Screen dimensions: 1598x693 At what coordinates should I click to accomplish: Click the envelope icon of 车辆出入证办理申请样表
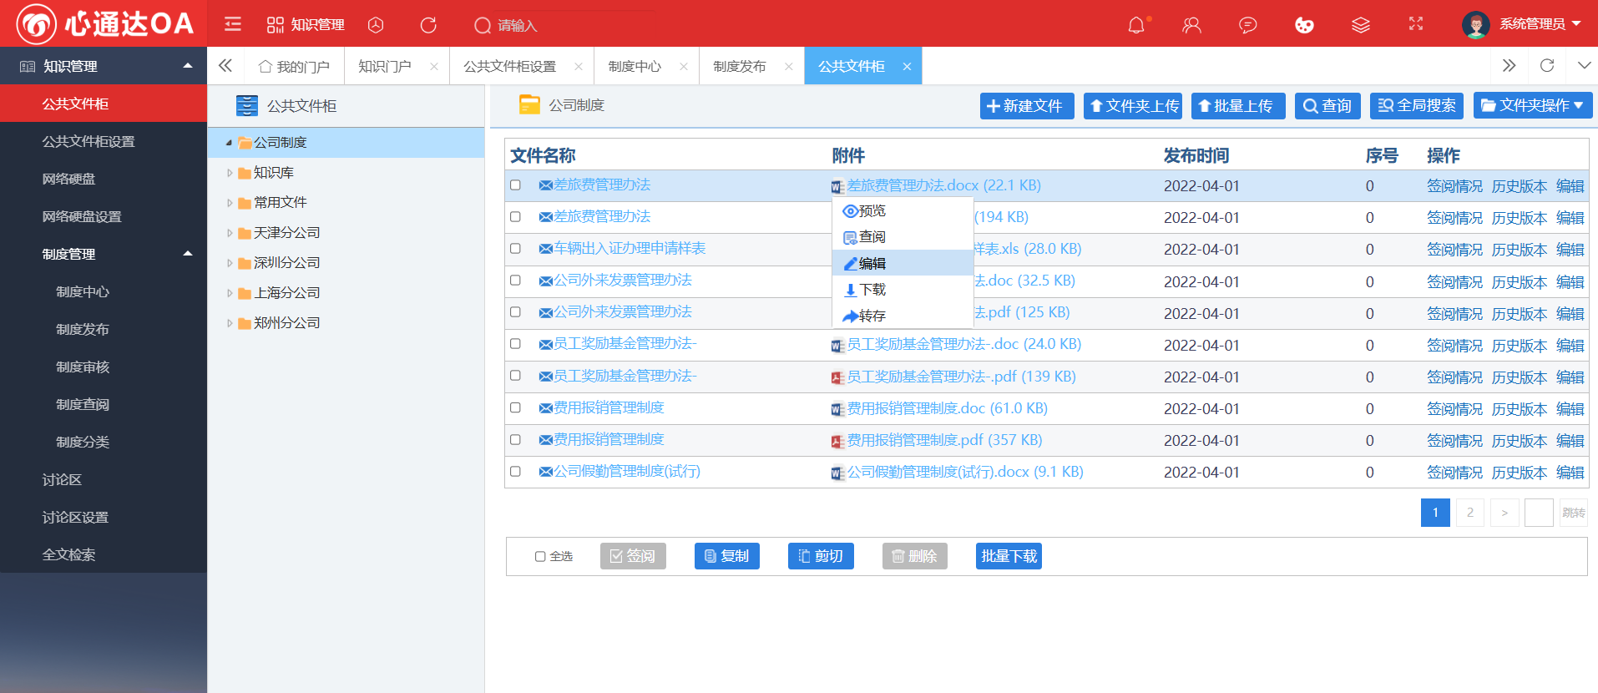(545, 249)
